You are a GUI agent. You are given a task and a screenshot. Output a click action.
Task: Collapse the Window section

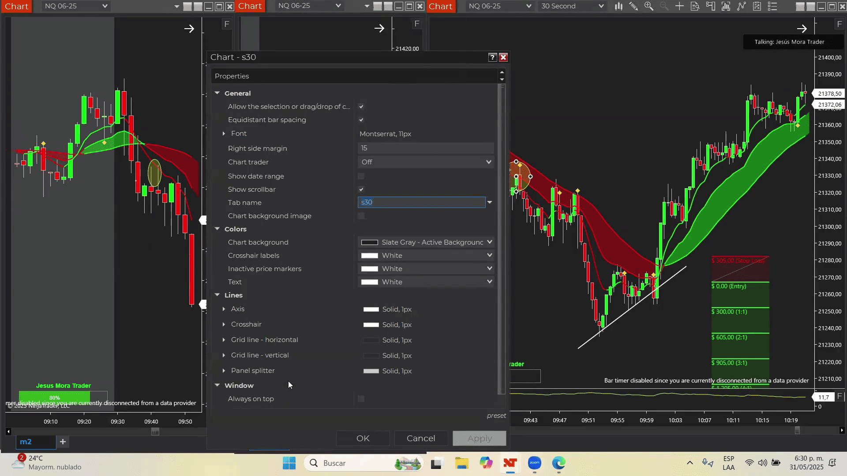pyautogui.click(x=217, y=385)
